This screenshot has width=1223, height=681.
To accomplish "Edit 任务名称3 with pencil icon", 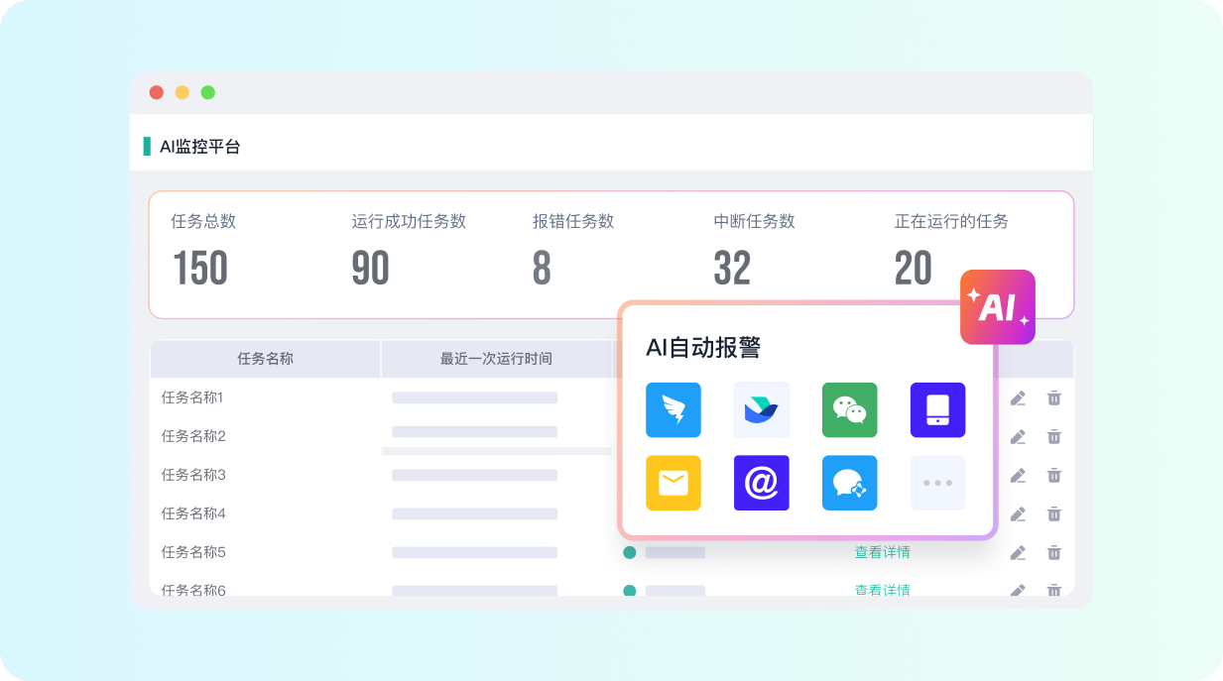I will pos(1018,476).
